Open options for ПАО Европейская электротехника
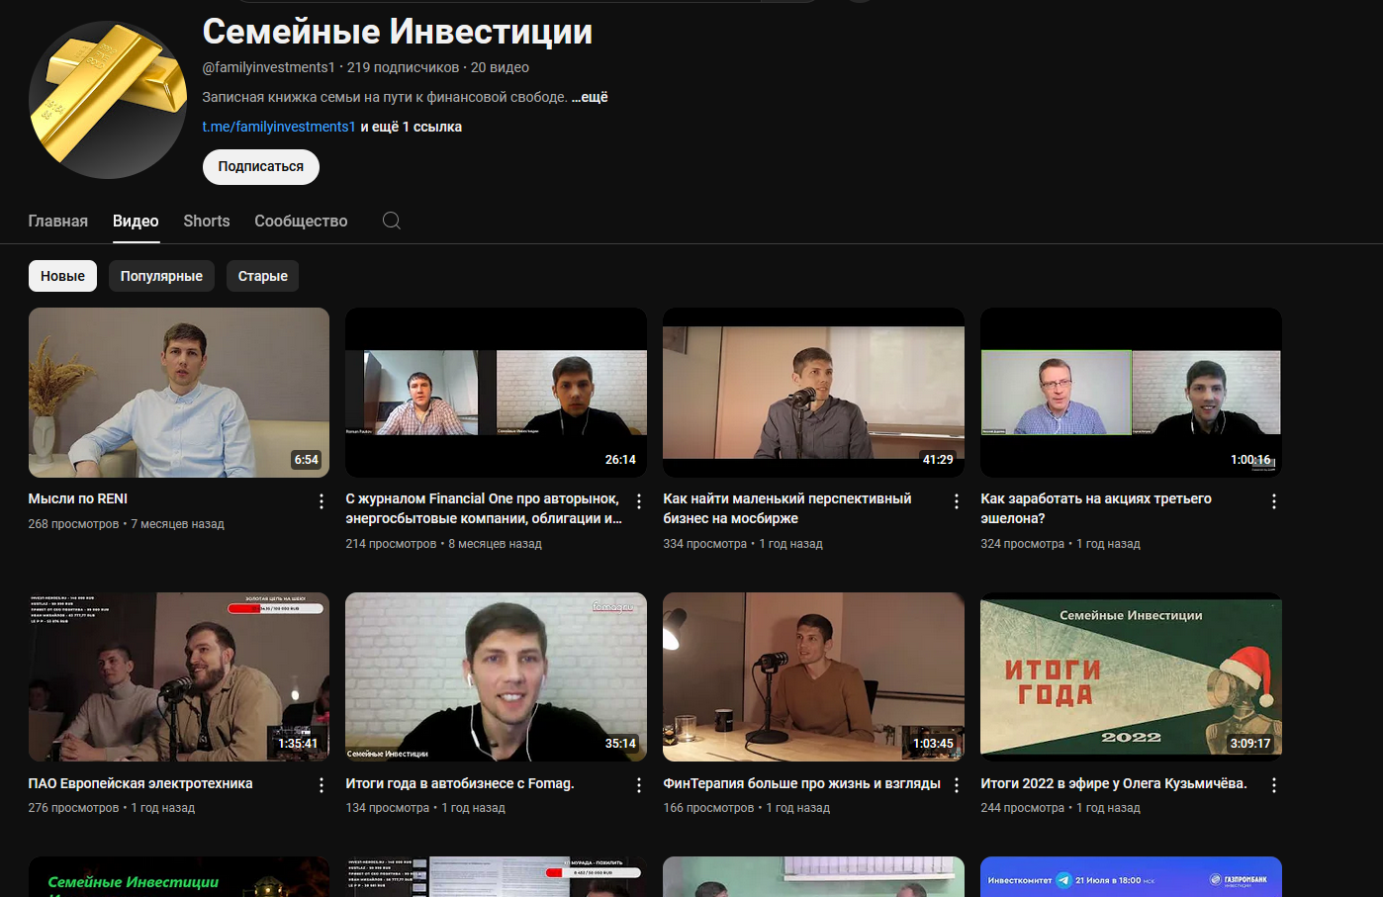Viewport: 1383px width, 897px height. point(322,785)
